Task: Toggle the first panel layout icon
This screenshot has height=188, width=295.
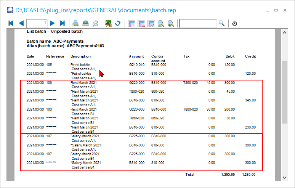Action: [131, 24]
